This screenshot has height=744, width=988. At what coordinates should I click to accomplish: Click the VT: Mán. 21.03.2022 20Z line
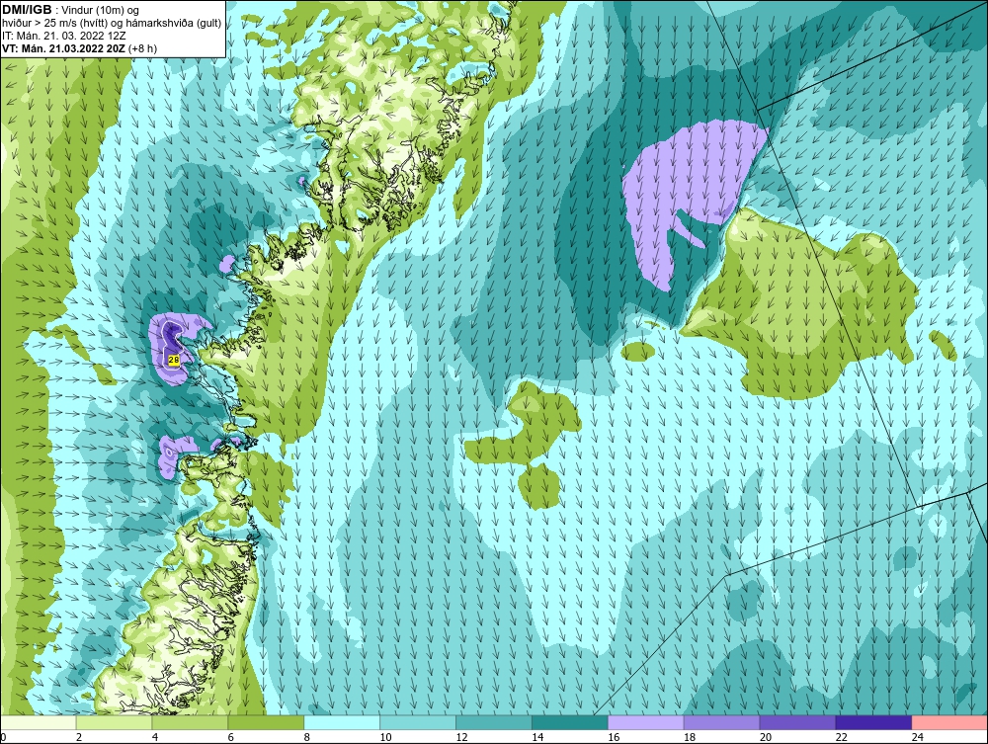pos(79,47)
